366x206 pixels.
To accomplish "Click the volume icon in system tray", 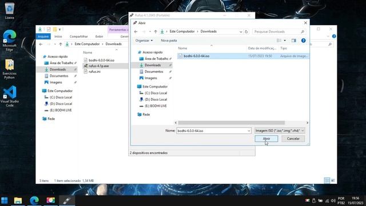I will (x=333, y=201).
